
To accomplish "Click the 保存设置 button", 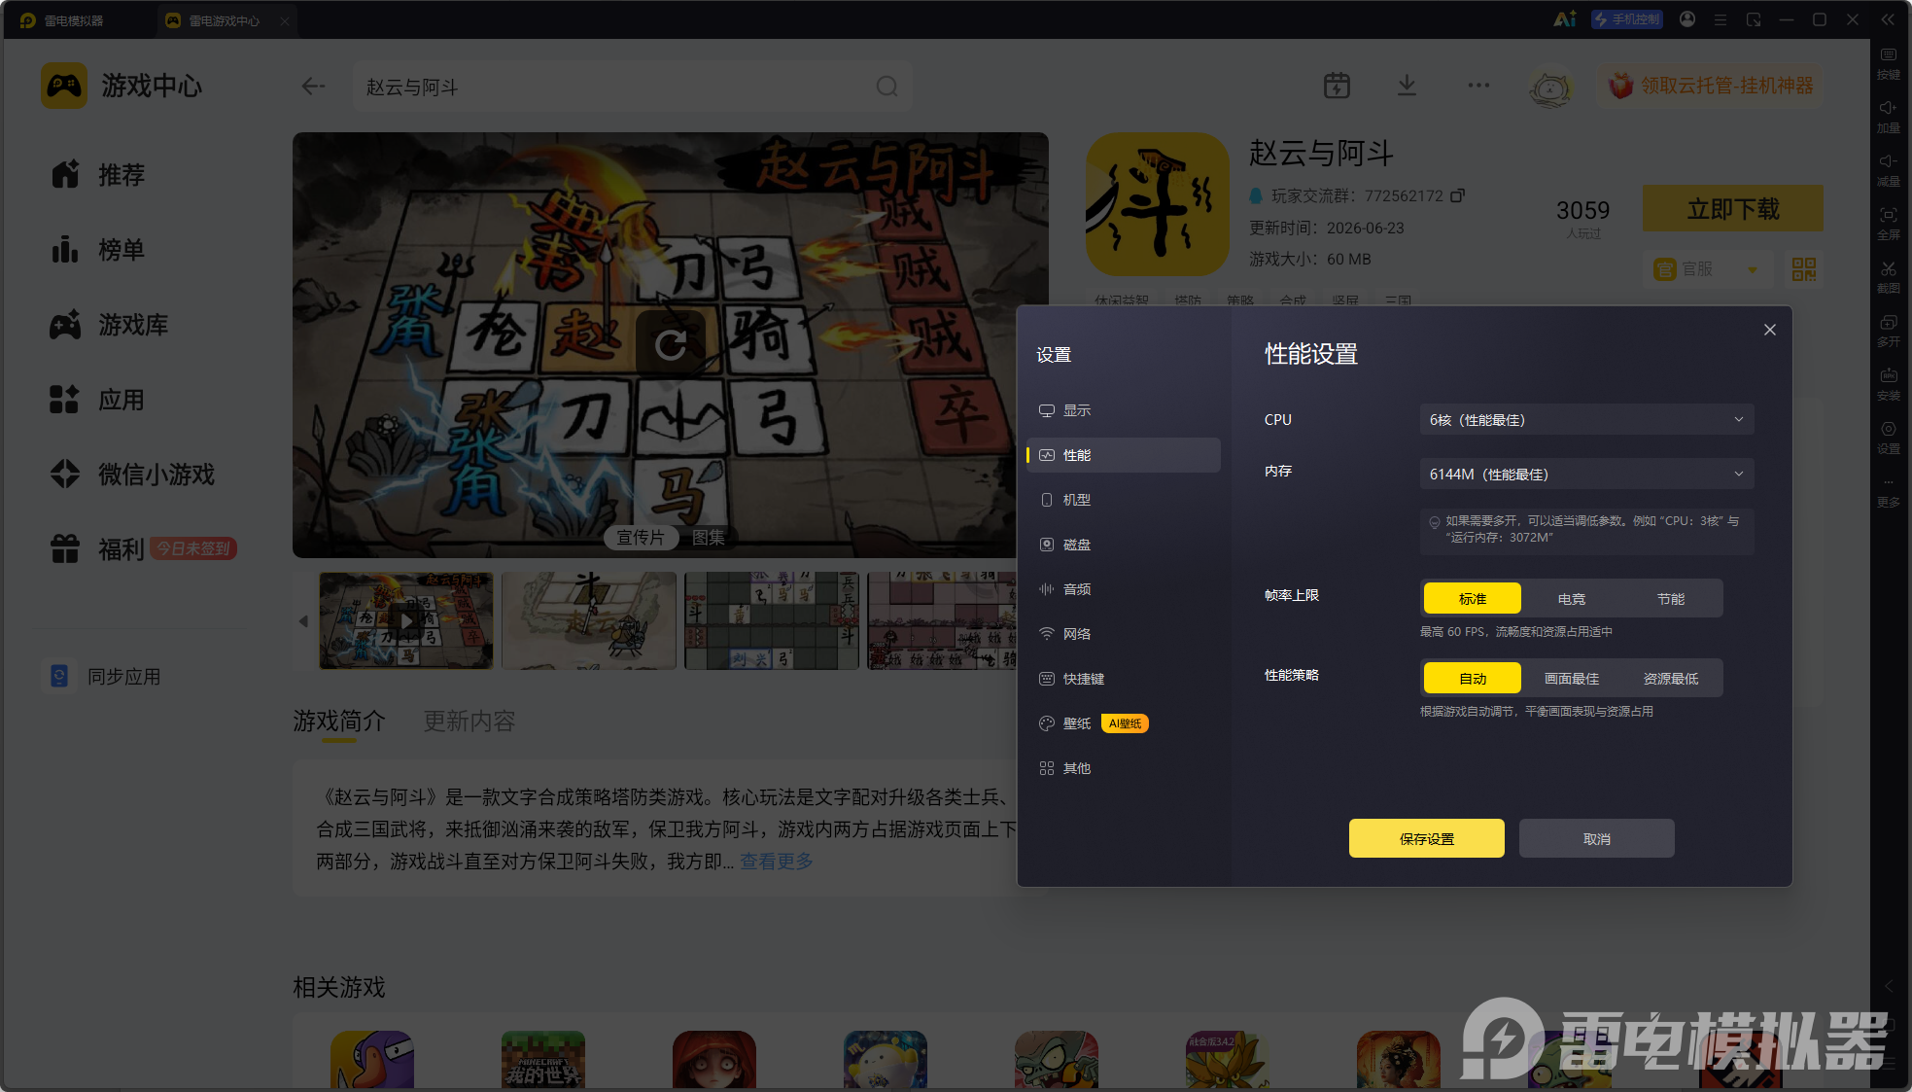I will [x=1426, y=838].
